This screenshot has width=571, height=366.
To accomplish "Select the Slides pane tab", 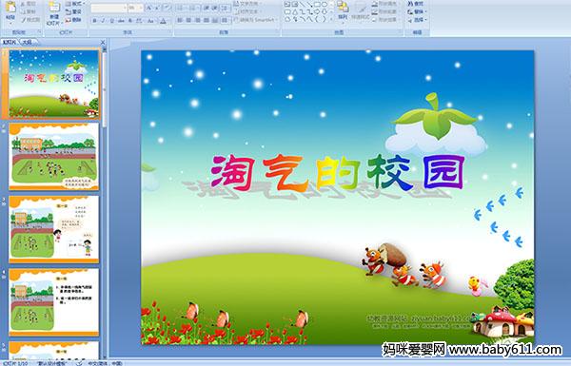I will [x=10, y=42].
